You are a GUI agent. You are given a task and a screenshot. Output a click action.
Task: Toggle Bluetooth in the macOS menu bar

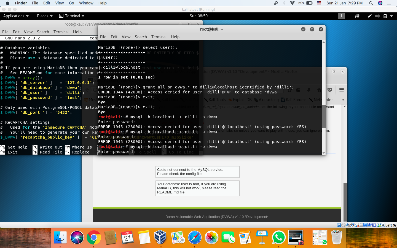coord(284,3)
